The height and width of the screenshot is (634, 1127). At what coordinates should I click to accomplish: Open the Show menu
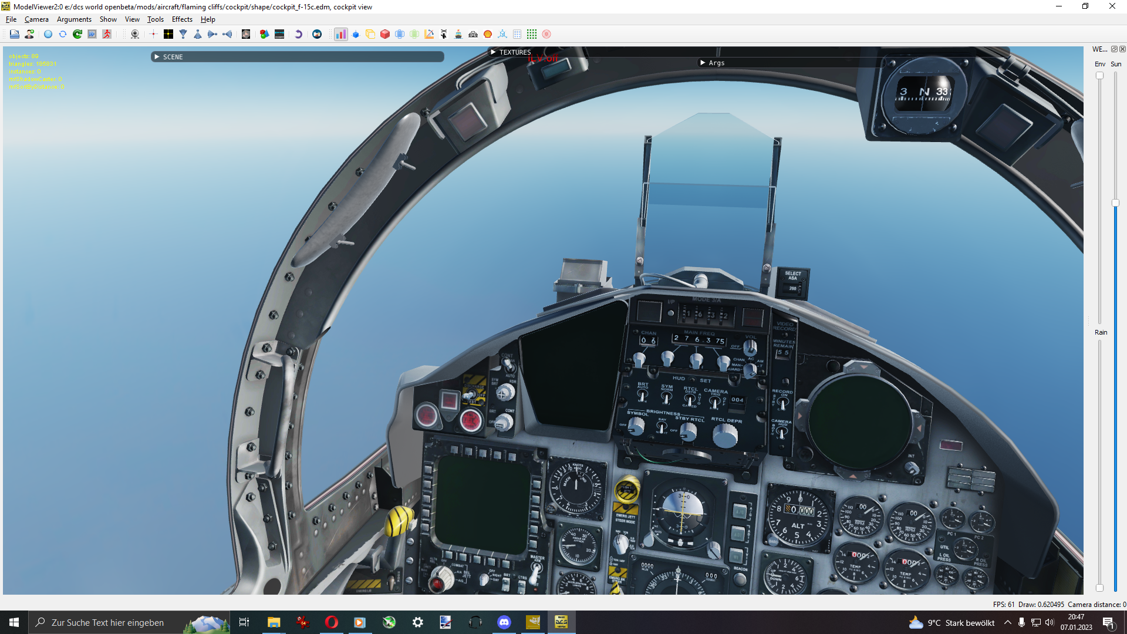tap(108, 19)
